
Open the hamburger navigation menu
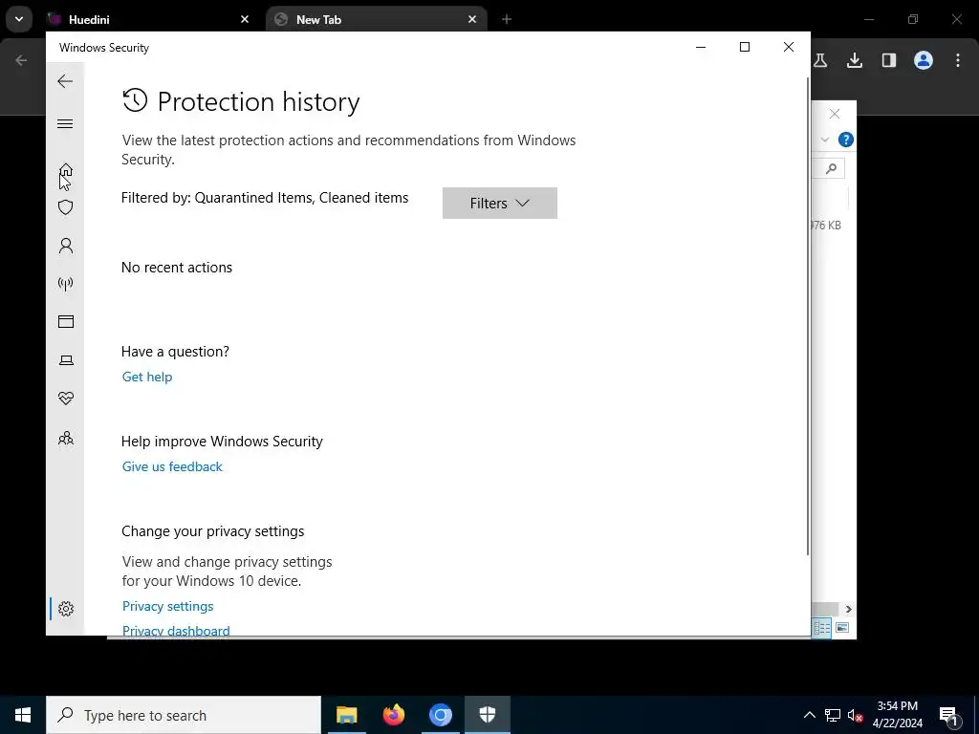pyautogui.click(x=65, y=123)
